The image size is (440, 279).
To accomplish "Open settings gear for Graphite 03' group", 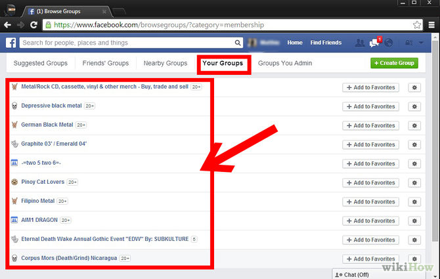I will tap(414, 144).
